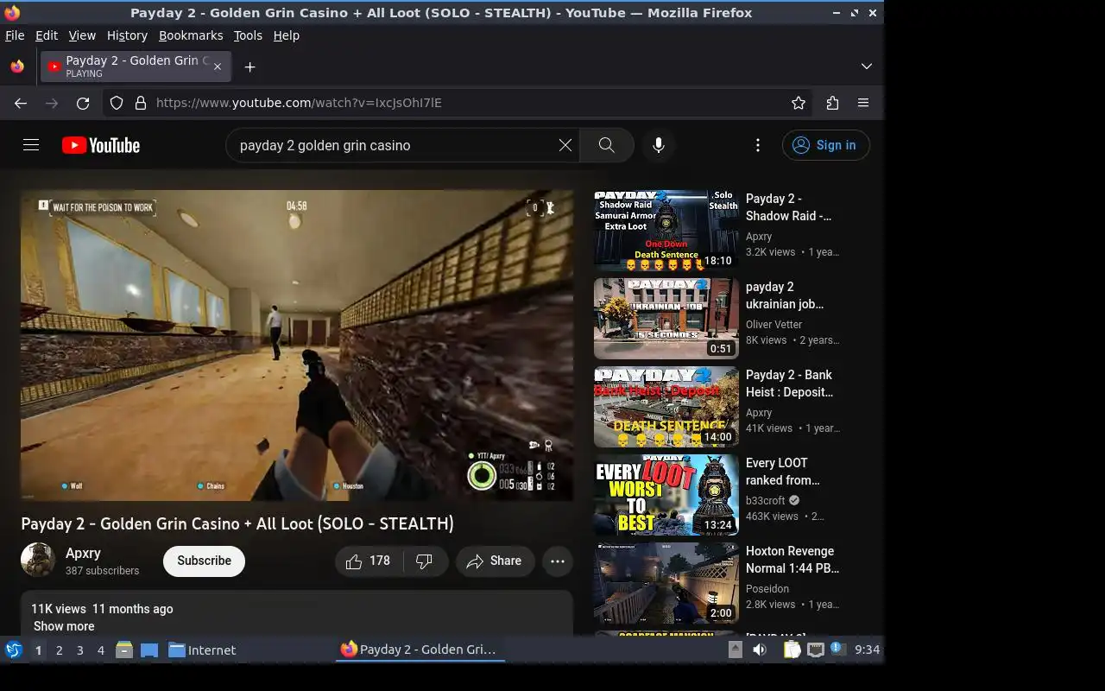Open 'Hoxton Revenge Normal' title link

click(792, 560)
